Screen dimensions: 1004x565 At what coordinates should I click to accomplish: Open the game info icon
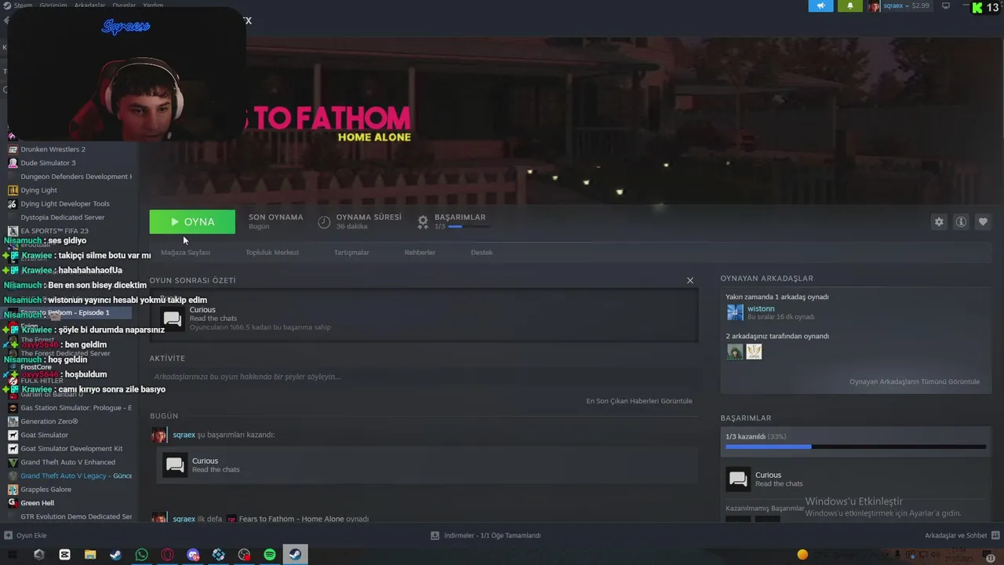(x=961, y=222)
